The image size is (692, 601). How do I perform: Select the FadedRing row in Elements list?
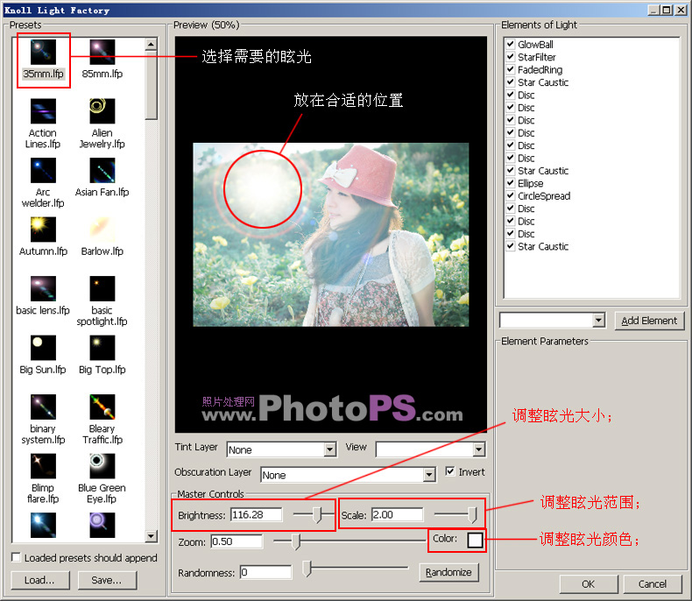[x=540, y=70]
